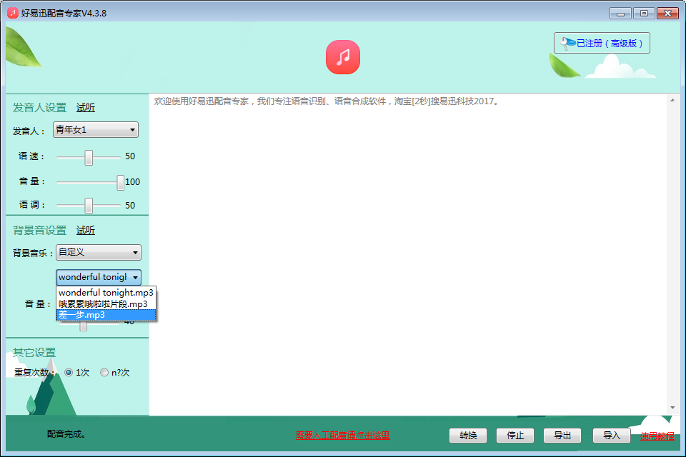Click the 语速 speed slider handle

tap(89, 157)
